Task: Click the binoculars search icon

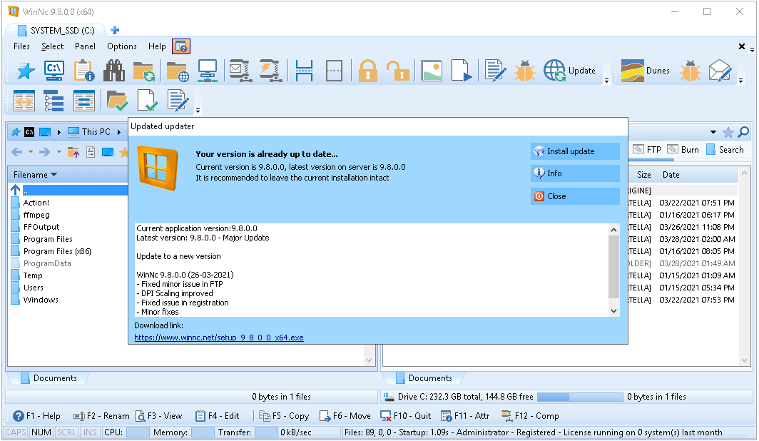Action: [x=113, y=71]
